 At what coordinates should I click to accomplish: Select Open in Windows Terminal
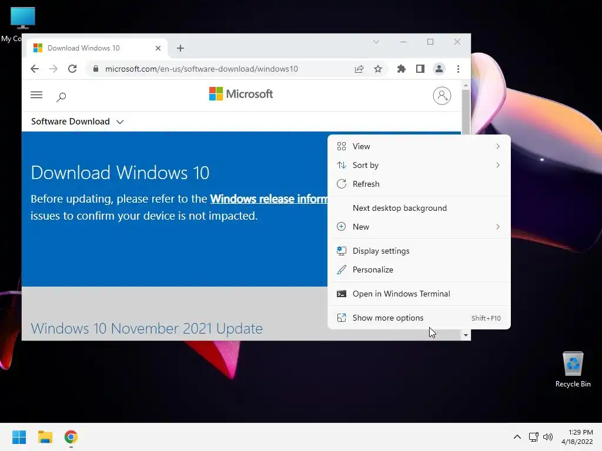click(x=419, y=294)
